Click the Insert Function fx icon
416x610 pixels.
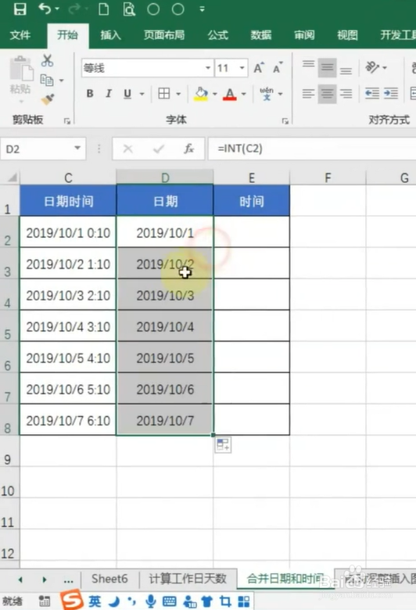[188, 149]
